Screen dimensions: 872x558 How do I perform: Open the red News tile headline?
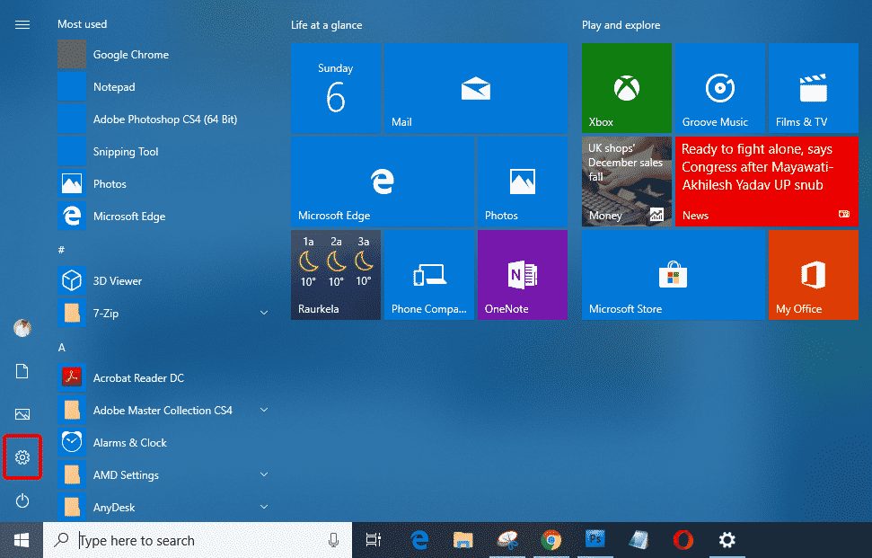point(767,182)
